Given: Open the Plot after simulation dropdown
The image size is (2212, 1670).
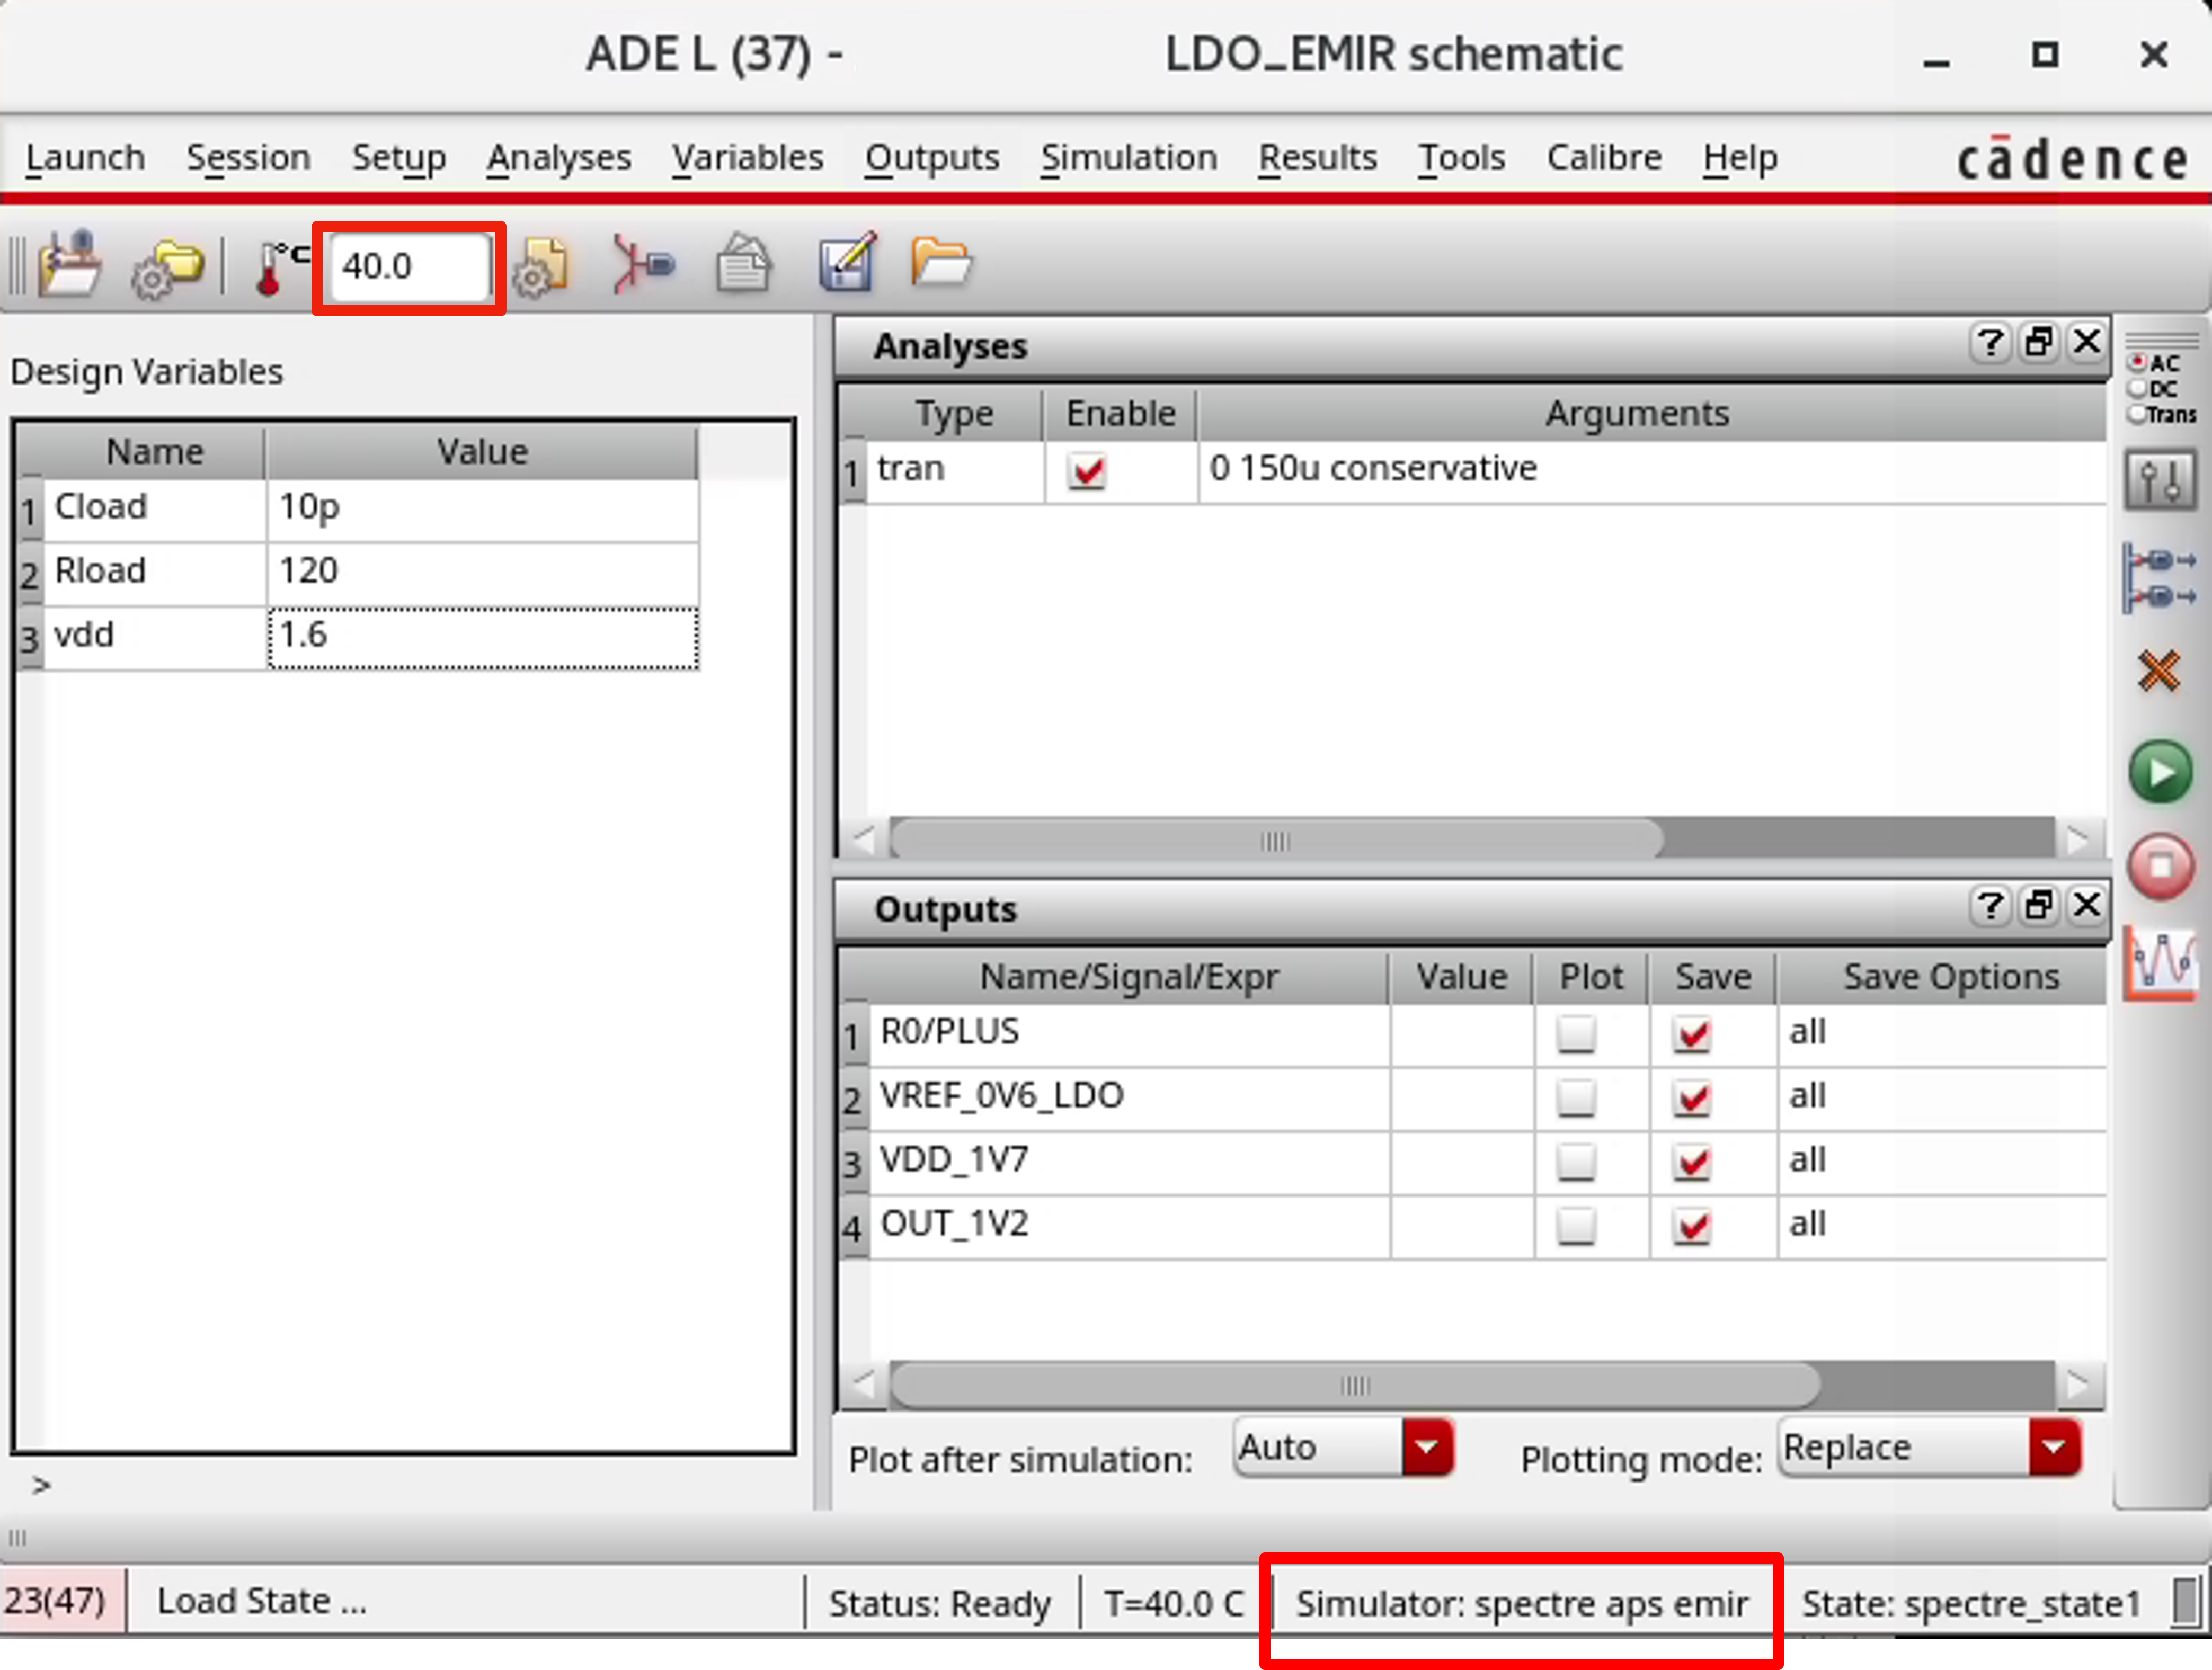Looking at the screenshot, I should point(1427,1446).
